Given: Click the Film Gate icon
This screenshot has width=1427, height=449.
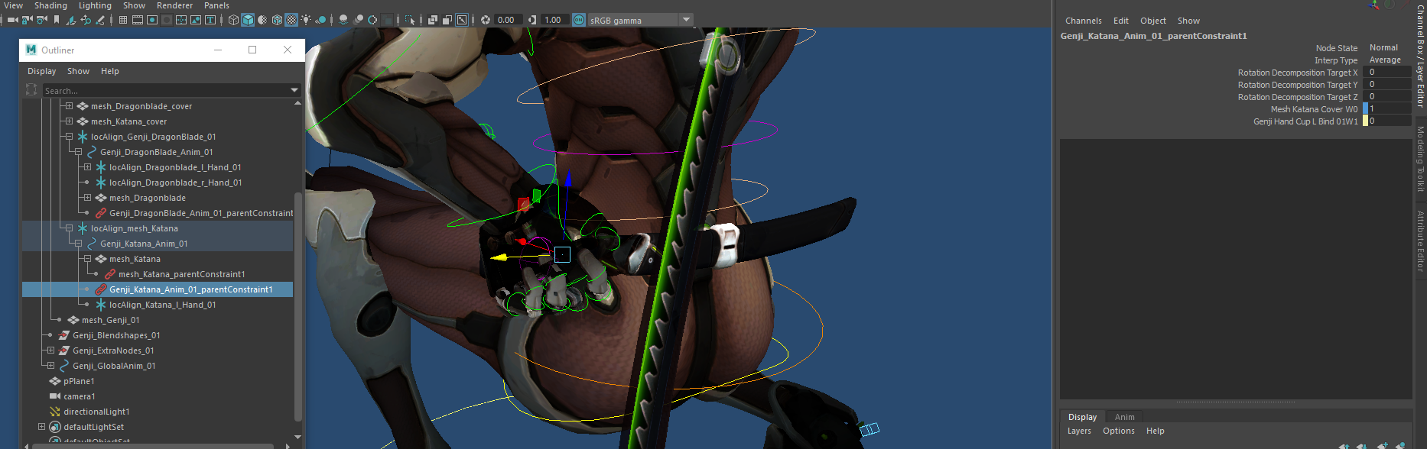Looking at the screenshot, I should click(x=137, y=20).
